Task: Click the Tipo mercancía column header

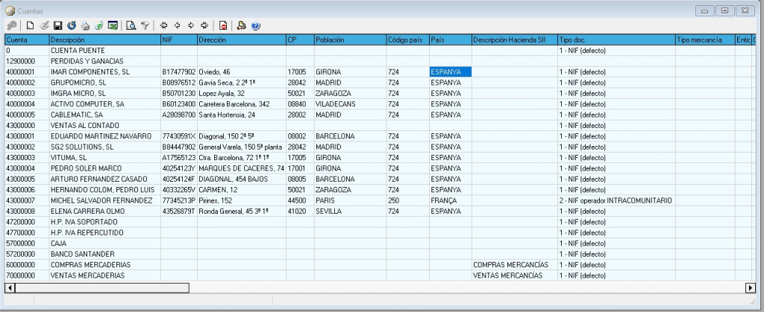Action: click(x=705, y=40)
